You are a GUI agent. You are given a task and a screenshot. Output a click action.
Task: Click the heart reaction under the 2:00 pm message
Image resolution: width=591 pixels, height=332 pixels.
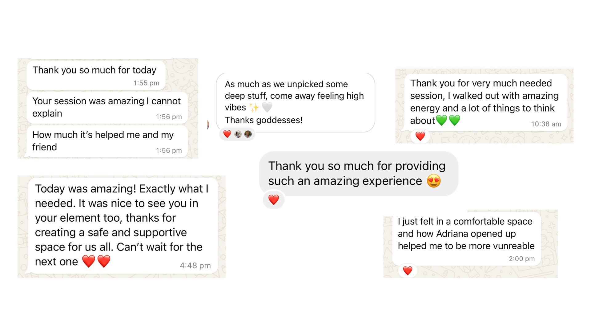click(408, 271)
